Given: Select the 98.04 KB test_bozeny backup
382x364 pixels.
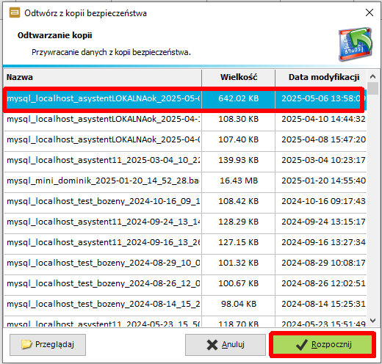Looking at the screenshot, I should click(x=185, y=304).
